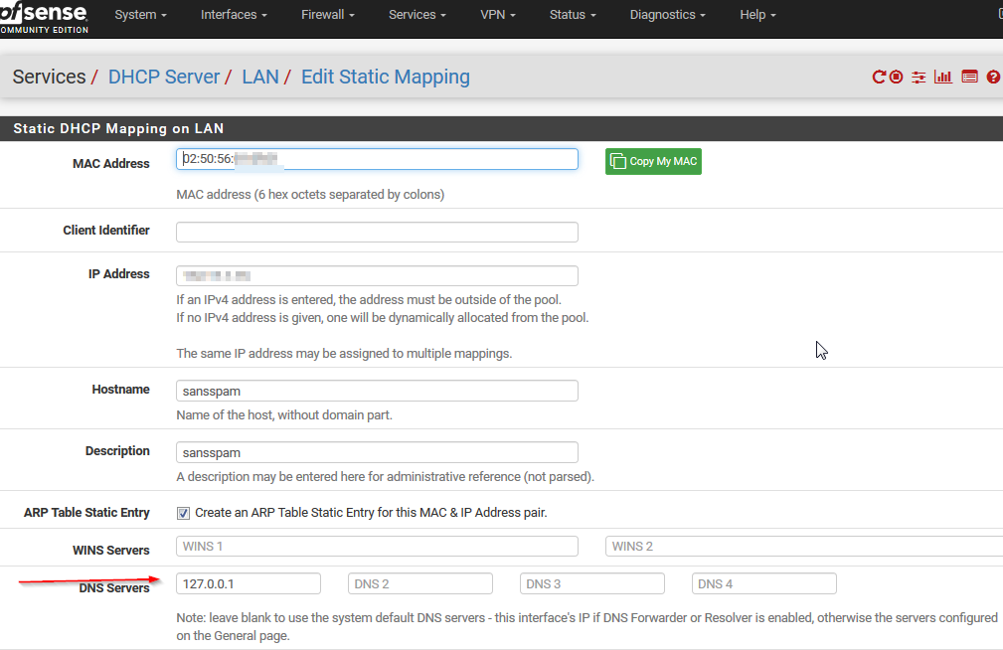Open the Services menu
The width and height of the screenshot is (1003, 650).
tap(417, 15)
